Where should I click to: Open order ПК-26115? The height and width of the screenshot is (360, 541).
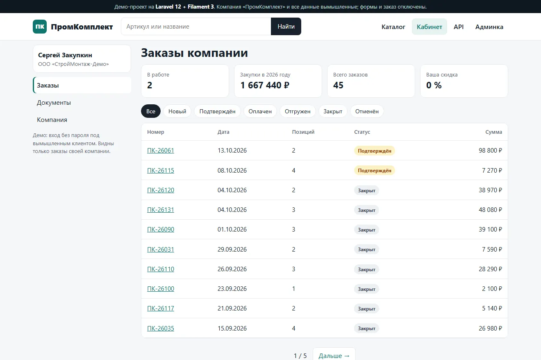point(161,170)
